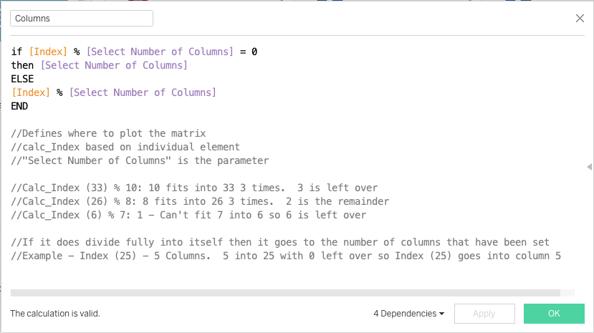Image resolution: width=594 pixels, height=333 pixels.
Task: Click the horizontal scrollbar below the formula
Action: [285, 292]
